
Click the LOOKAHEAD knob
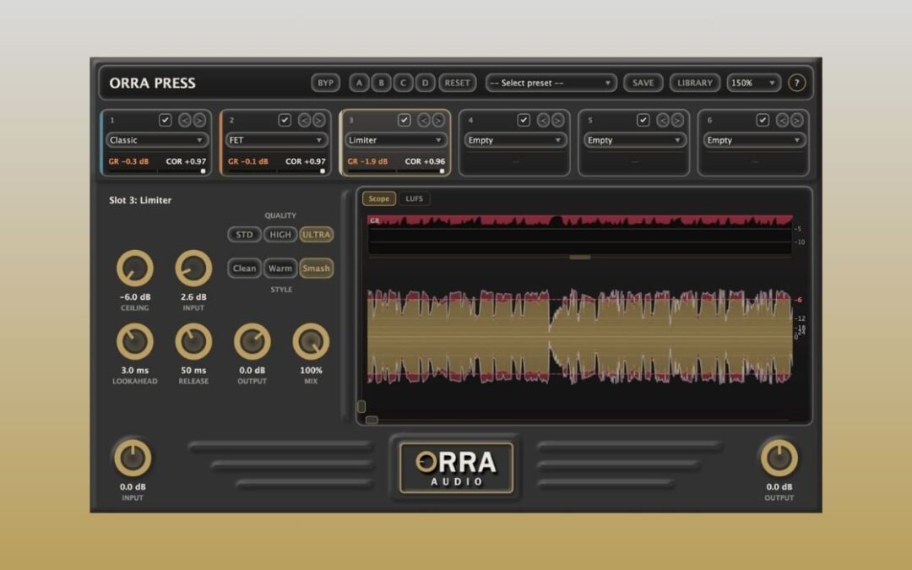[135, 341]
